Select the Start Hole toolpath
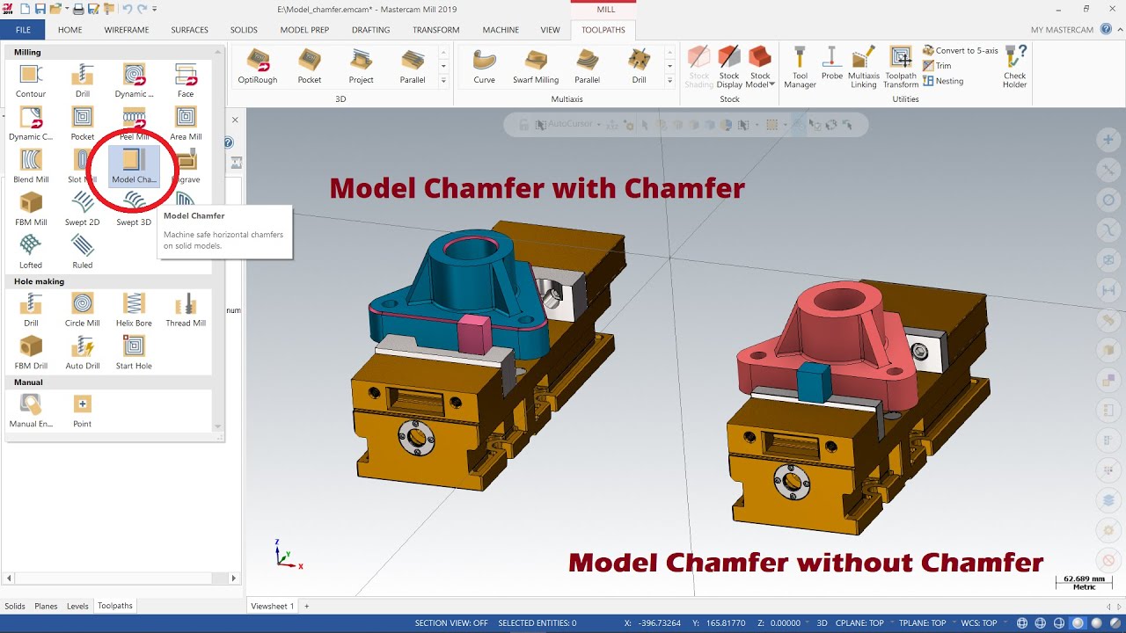Viewport: 1126px width, 633px height. click(134, 353)
